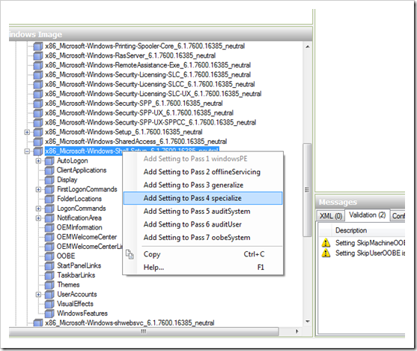Expand the LogonCommands node
This screenshot has width=417, height=351.
coord(39,208)
